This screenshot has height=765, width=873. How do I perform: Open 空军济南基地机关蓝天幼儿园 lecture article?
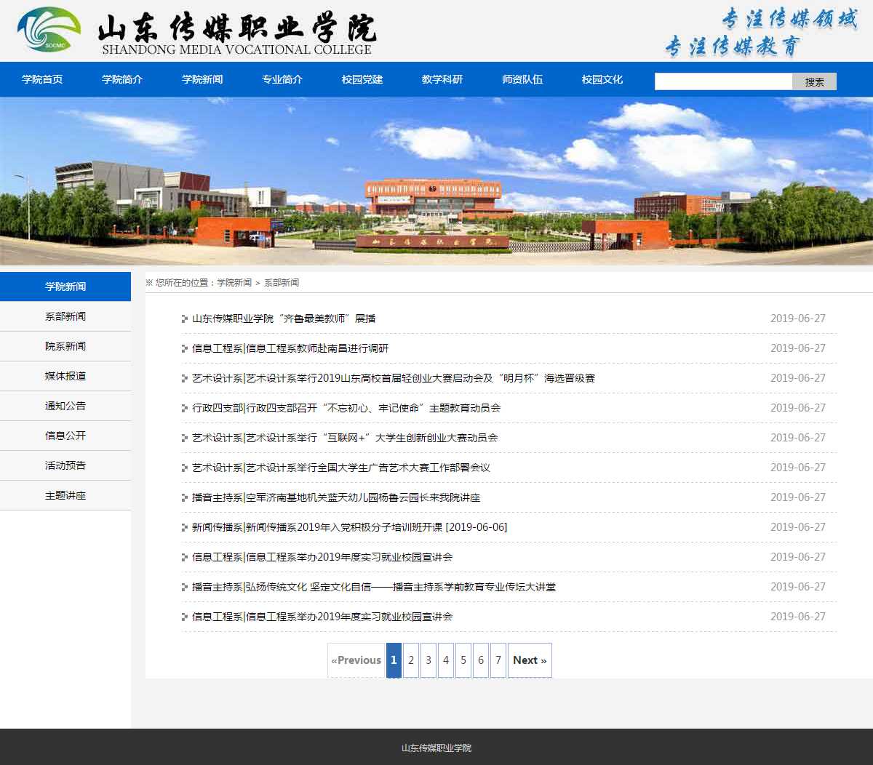[x=336, y=497]
